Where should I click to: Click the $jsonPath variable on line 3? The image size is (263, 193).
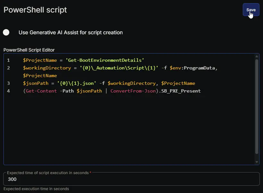click(x=36, y=83)
